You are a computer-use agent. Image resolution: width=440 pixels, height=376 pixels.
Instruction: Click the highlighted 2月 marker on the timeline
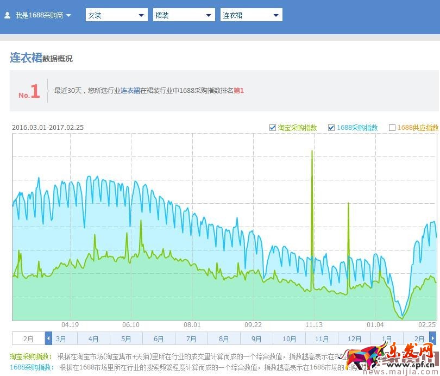click(x=29, y=338)
